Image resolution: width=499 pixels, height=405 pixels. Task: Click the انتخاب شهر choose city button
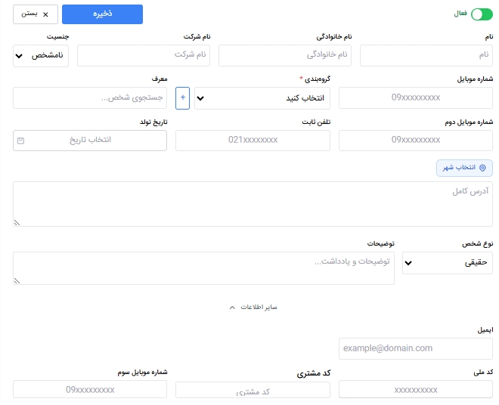pos(464,168)
